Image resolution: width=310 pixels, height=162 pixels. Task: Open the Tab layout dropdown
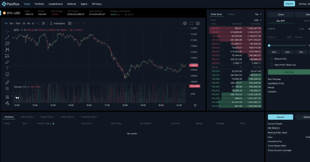click(x=258, y=14)
